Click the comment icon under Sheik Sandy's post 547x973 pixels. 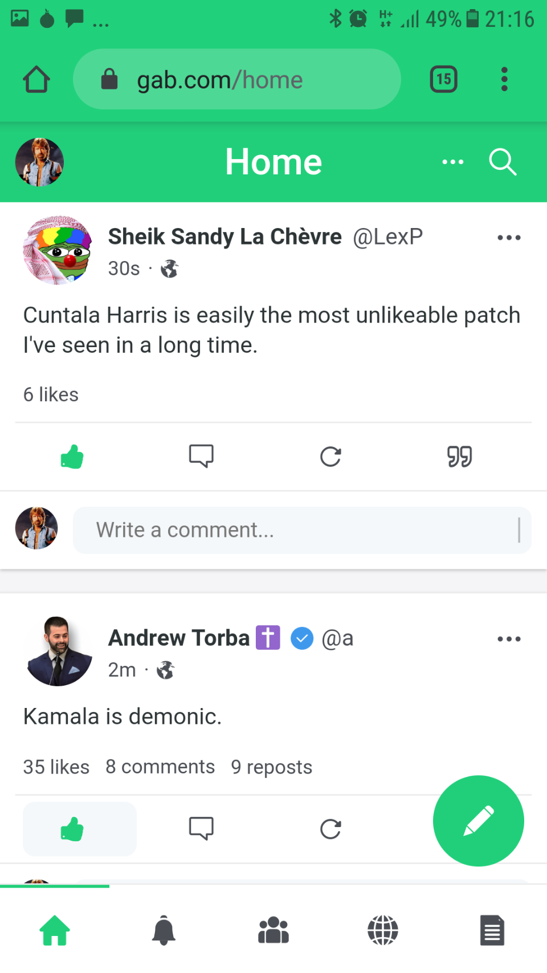201,456
